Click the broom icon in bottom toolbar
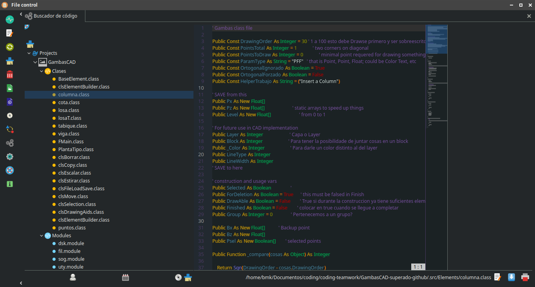535x287 pixels. click(188, 277)
